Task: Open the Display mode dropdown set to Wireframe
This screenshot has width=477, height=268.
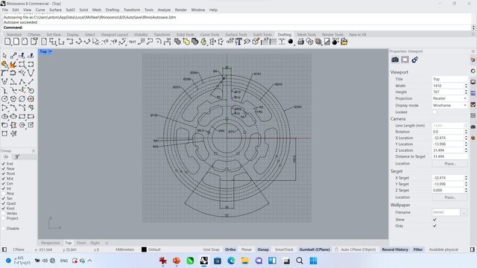Action: (x=449, y=105)
